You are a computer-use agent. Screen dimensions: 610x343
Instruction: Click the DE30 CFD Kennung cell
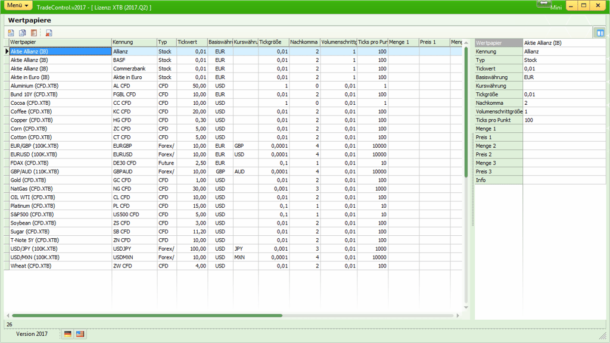134,163
